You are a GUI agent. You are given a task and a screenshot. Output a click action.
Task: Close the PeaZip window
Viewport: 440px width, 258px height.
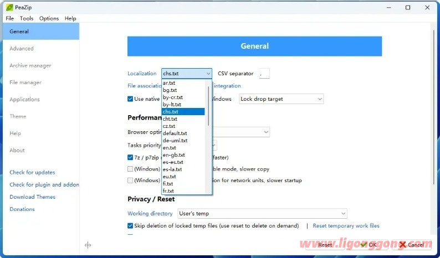(427, 8)
